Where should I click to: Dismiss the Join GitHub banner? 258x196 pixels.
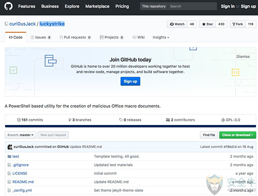243,57
